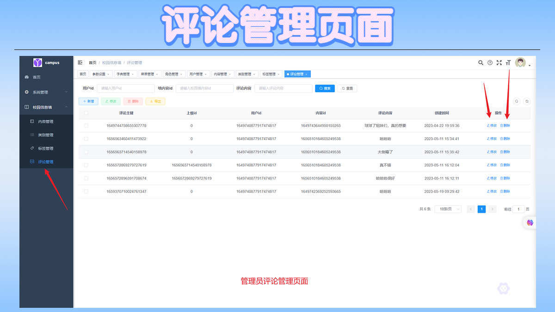
Task: Delete the row dated 2023-05-11 15:34:41
Action: 505,139
